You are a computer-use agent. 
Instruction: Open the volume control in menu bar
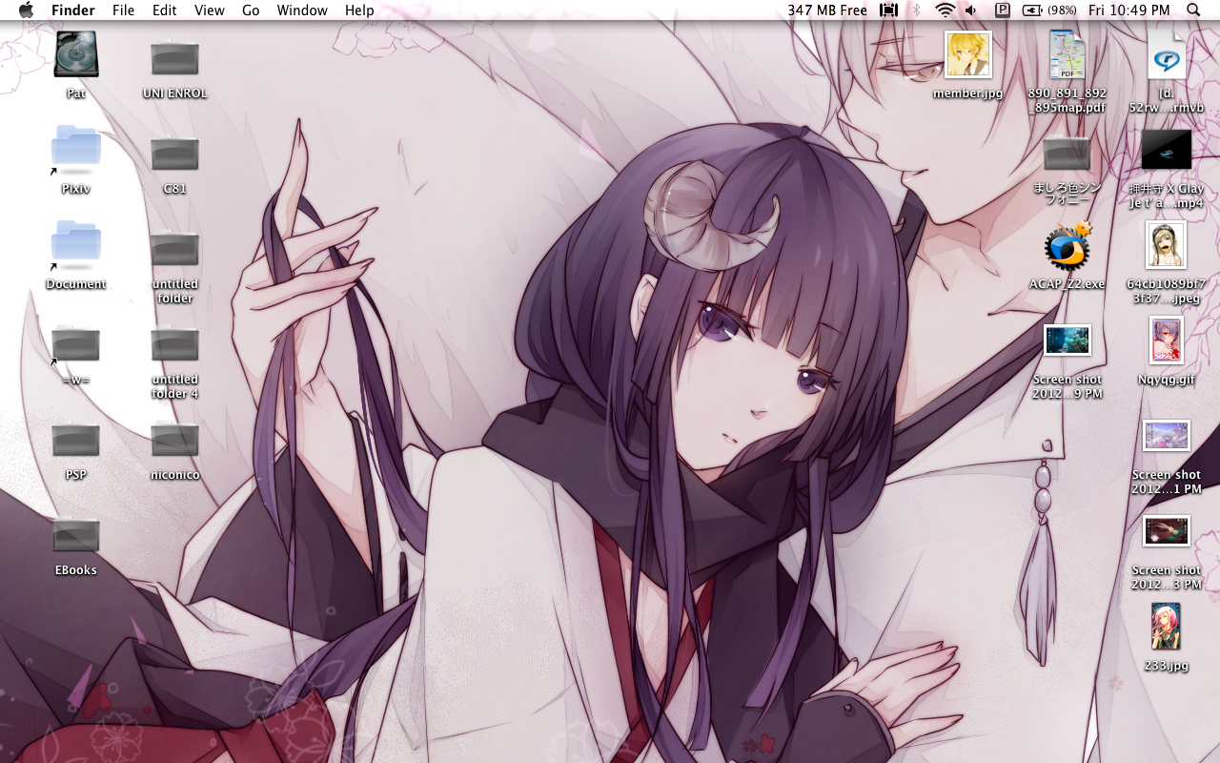coord(971,10)
